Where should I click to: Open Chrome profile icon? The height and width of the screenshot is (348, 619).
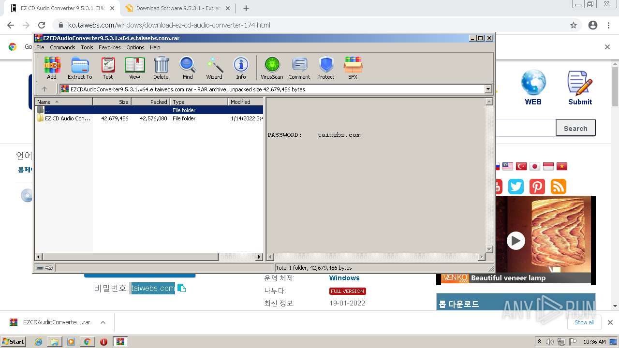click(x=593, y=25)
